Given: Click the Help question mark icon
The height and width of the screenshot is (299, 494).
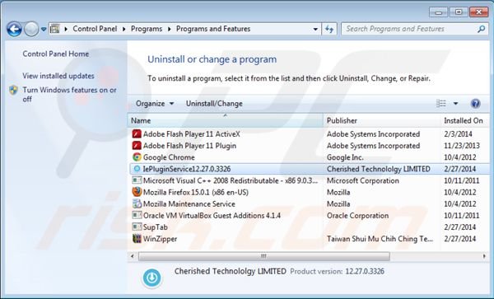Looking at the screenshot, I should [x=475, y=103].
